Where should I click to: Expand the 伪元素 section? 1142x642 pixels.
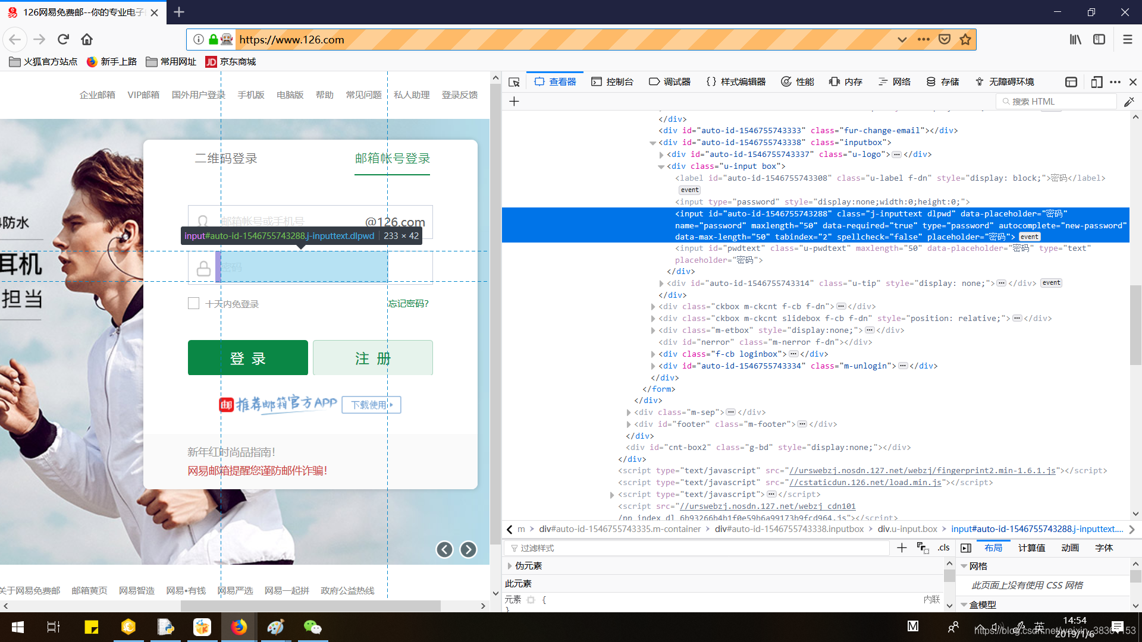[x=510, y=566]
